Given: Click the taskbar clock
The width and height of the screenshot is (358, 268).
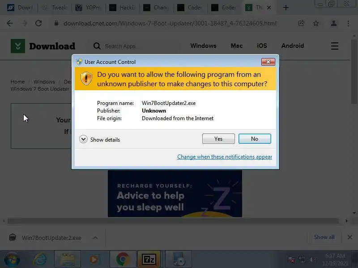Looking at the screenshot, I should (x=335, y=260).
